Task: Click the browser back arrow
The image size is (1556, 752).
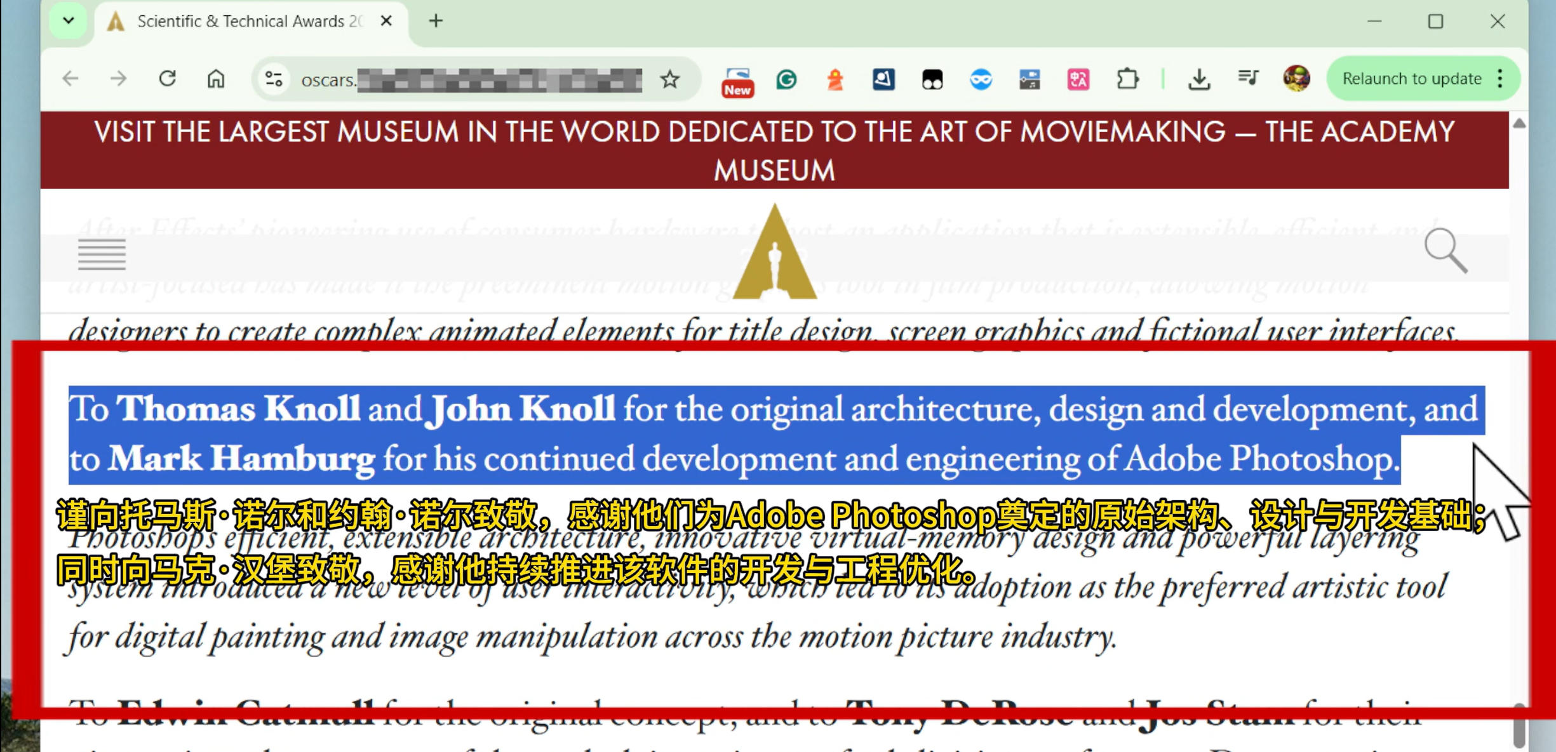Action: [70, 79]
